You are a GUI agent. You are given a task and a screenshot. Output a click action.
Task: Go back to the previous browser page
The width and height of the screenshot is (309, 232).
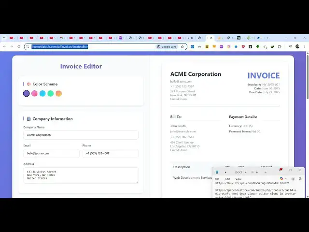(4, 46)
